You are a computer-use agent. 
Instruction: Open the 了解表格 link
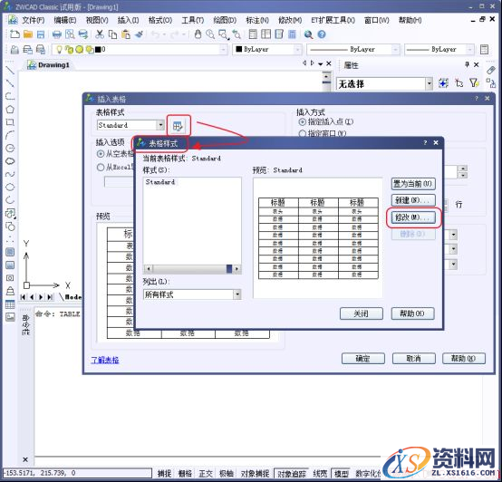[x=105, y=360]
